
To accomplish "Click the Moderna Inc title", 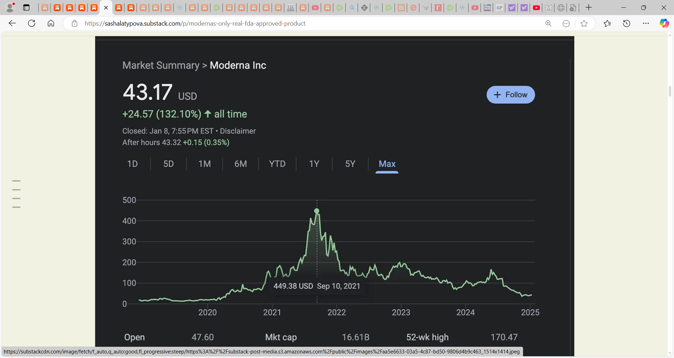I will point(238,65).
